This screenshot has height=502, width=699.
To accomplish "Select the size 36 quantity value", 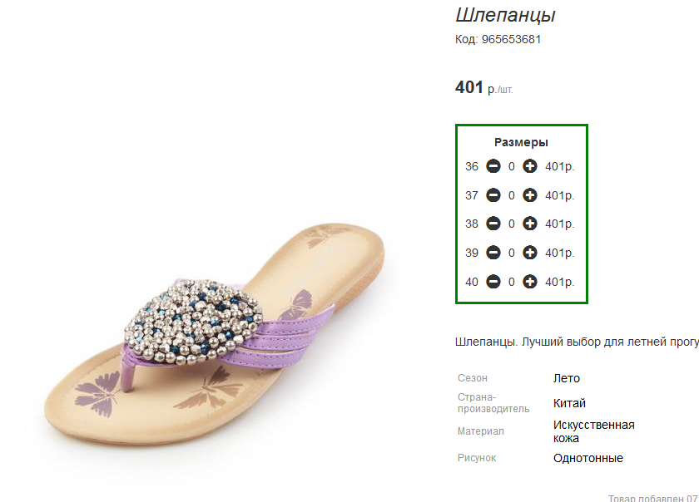I will (511, 166).
